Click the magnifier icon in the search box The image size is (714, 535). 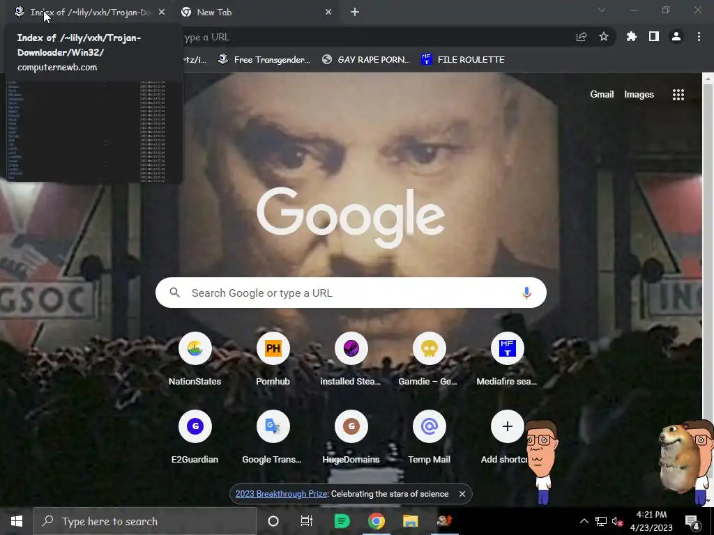(x=175, y=293)
